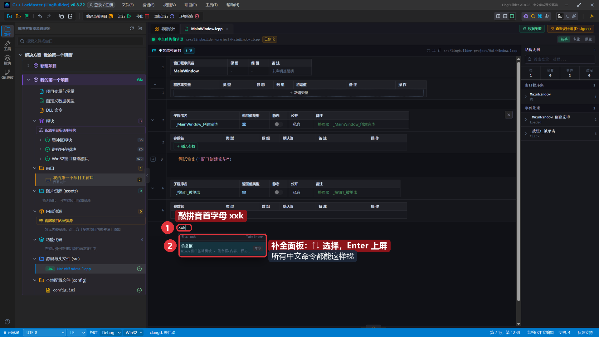Select the 信息框 autocomplete suggestion
Screen dimensions: 599x337
click(x=223, y=248)
